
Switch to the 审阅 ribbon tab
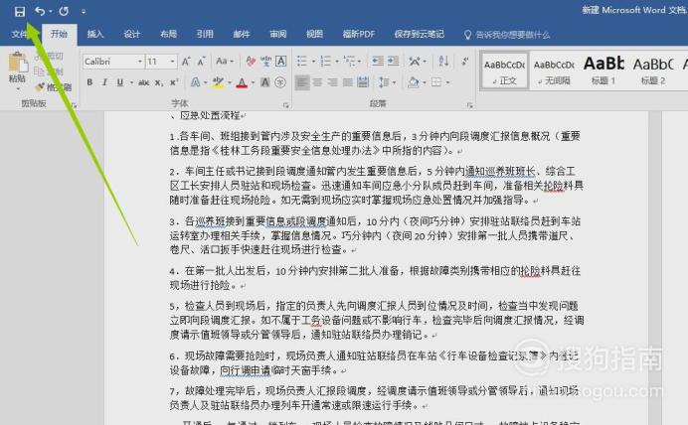(278, 34)
